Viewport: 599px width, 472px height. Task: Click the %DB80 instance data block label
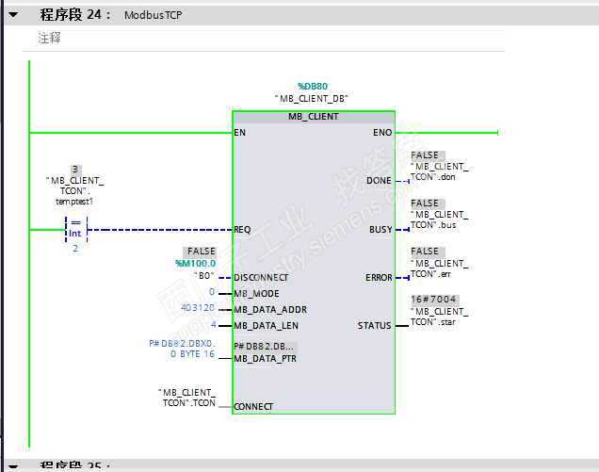(x=313, y=87)
